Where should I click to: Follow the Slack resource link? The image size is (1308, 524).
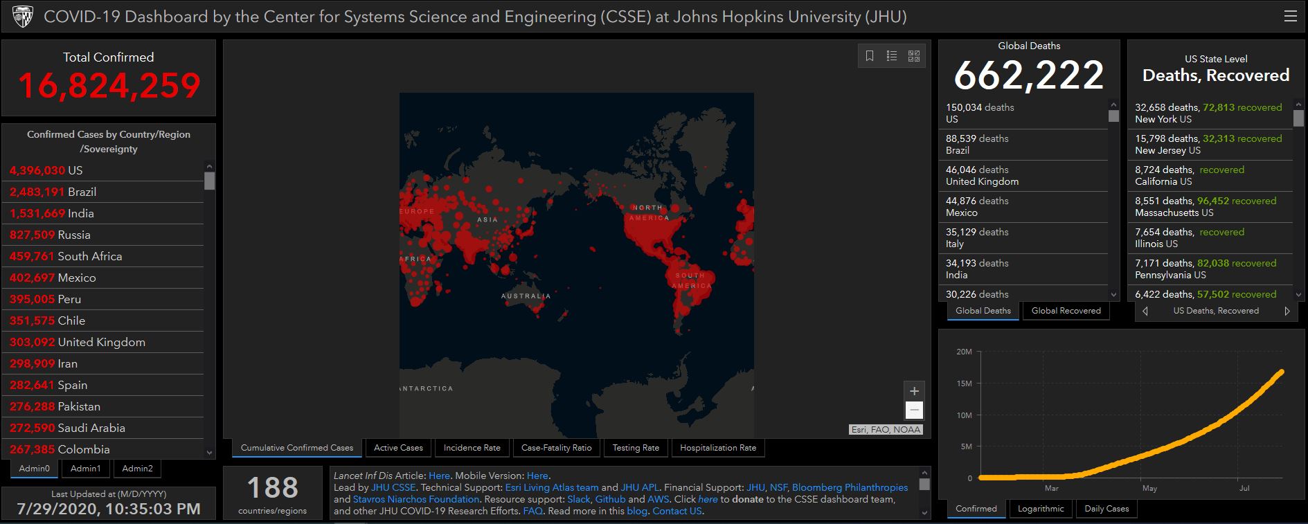[579, 499]
